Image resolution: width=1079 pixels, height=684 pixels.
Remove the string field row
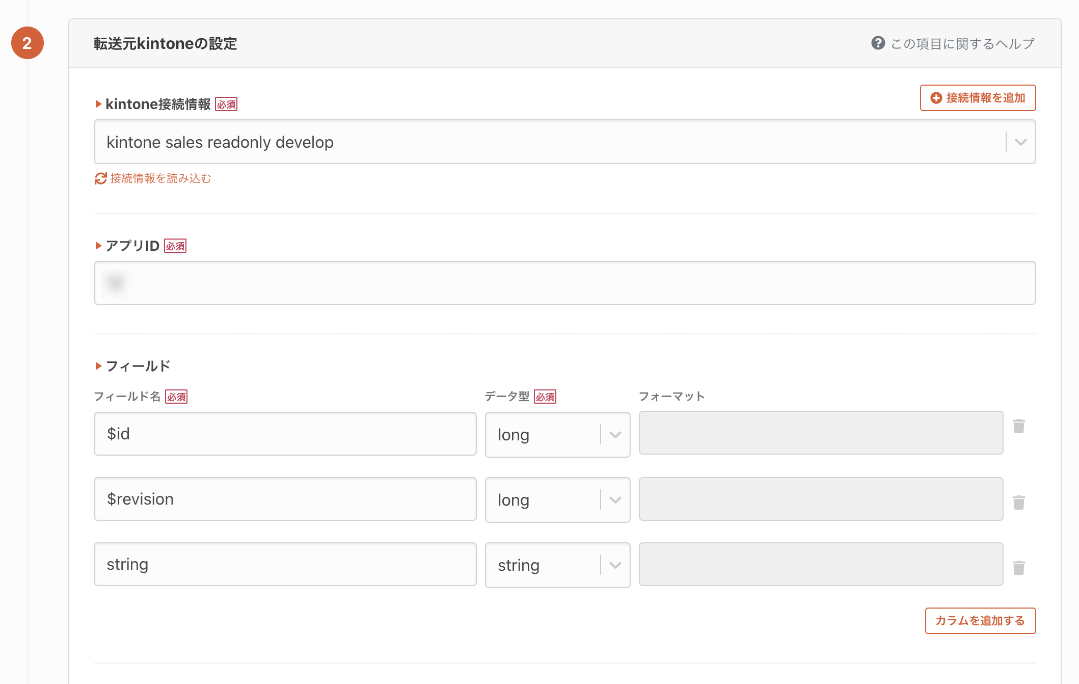pyautogui.click(x=1018, y=568)
